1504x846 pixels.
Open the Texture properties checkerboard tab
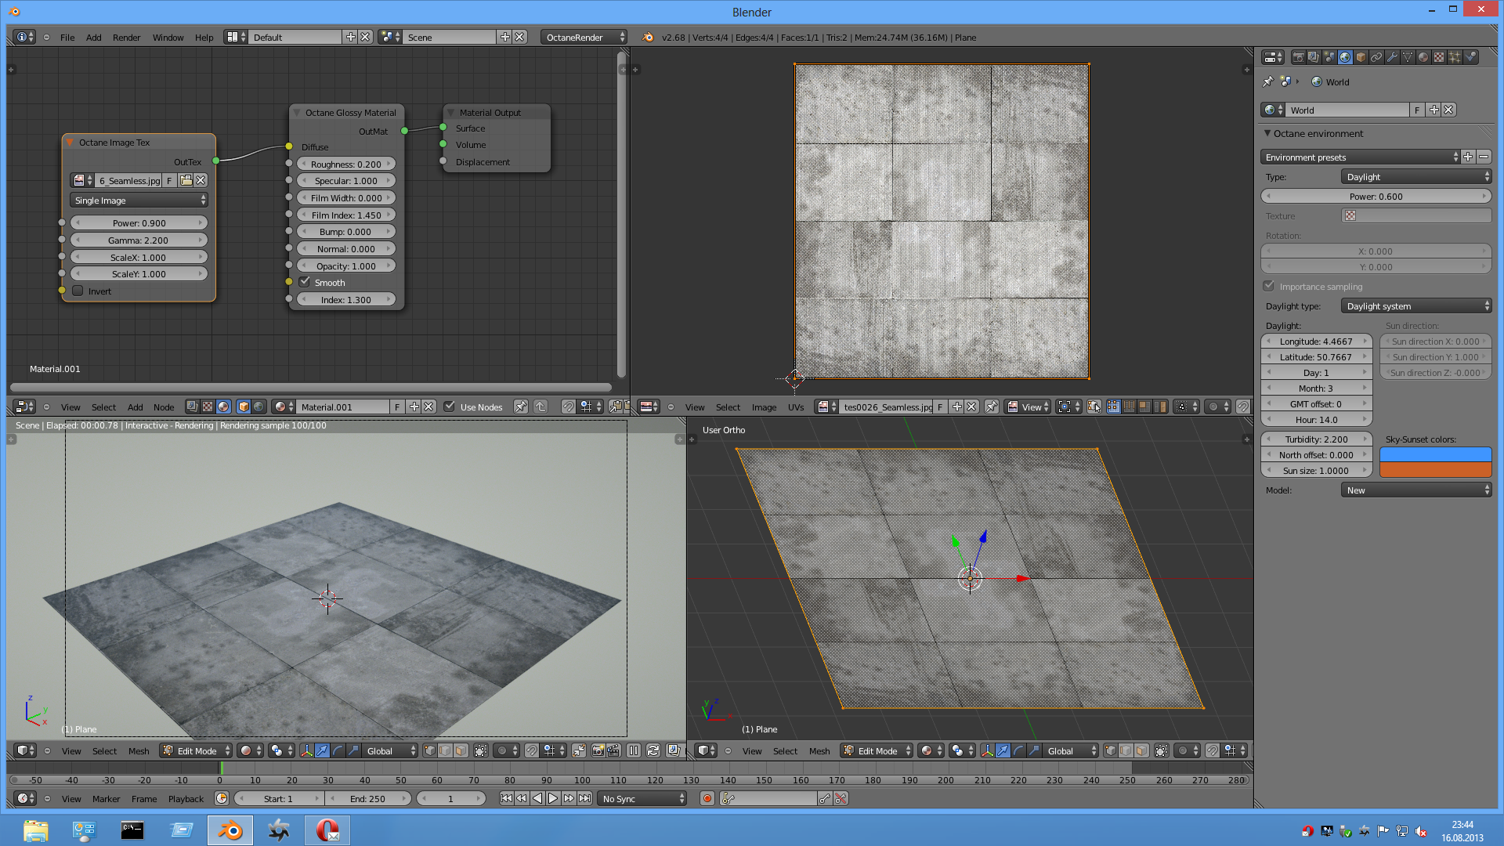1439,57
